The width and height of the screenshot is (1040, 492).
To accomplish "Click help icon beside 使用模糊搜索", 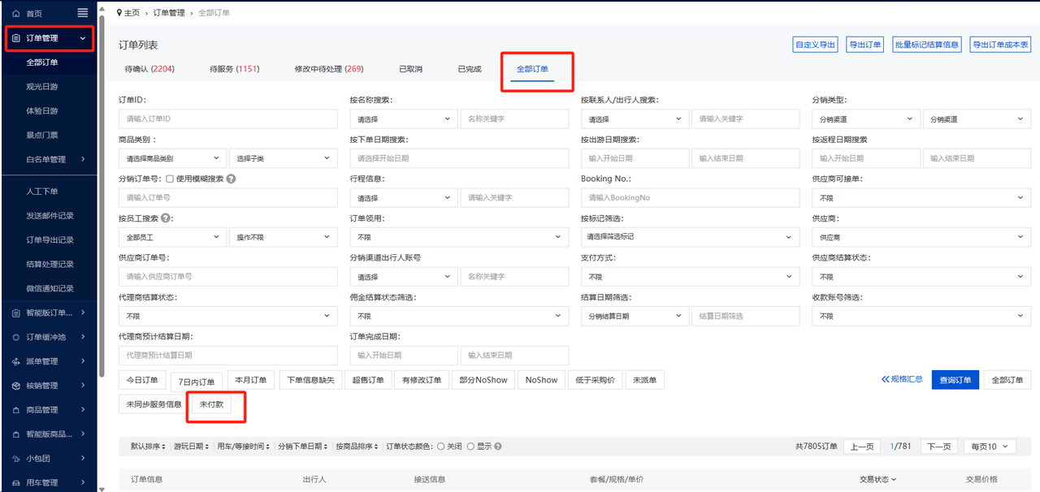I will pos(232,179).
